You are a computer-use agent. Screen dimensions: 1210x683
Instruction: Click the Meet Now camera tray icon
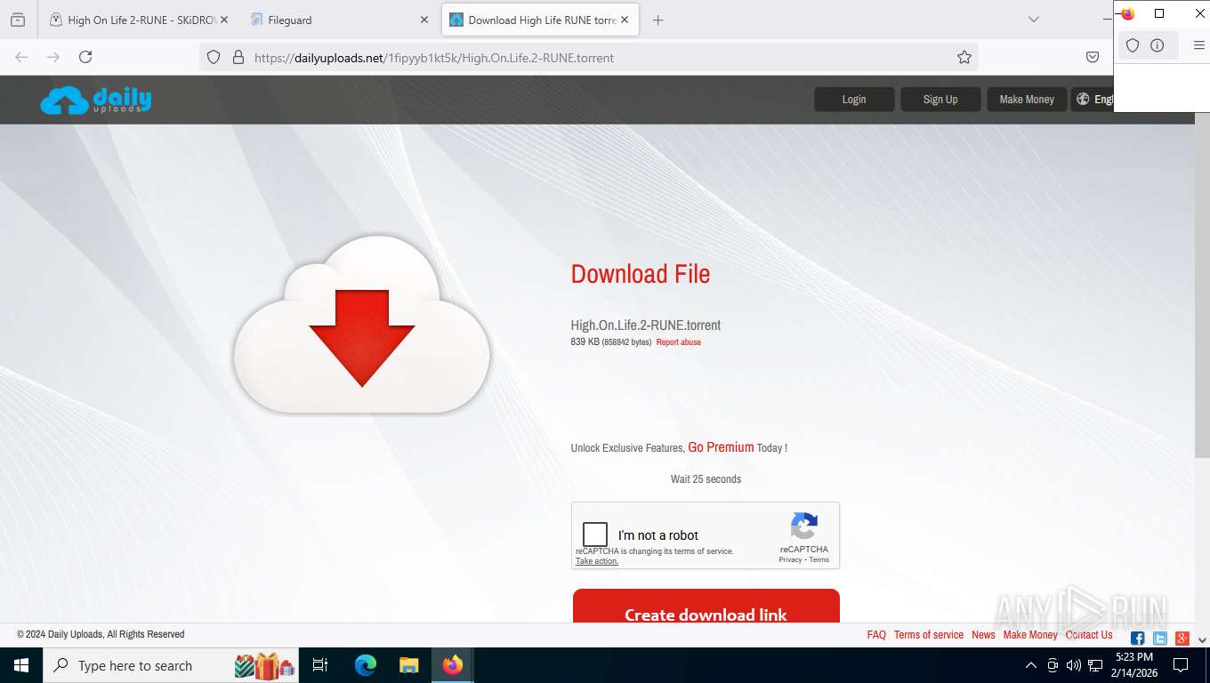(1053, 665)
